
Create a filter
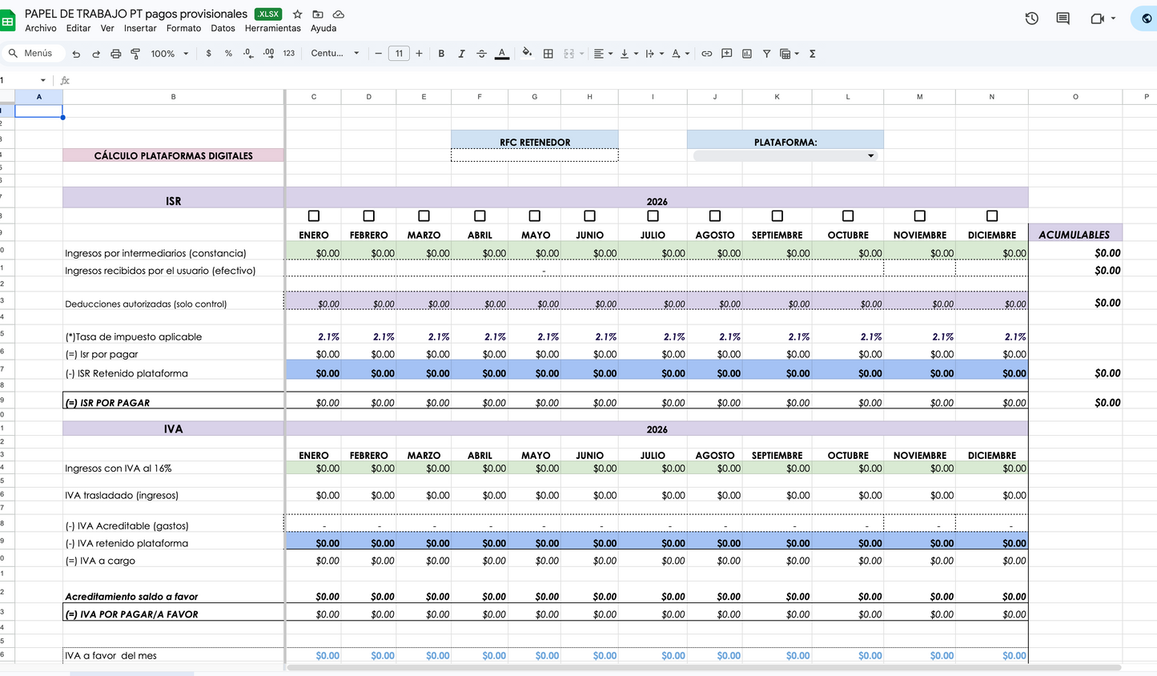click(x=766, y=54)
